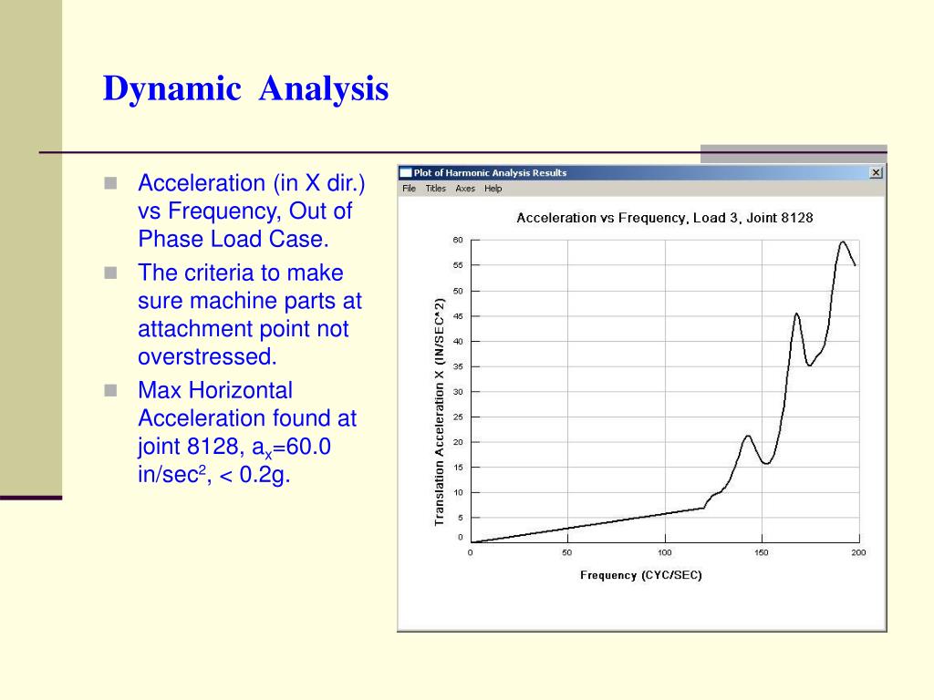The image size is (934, 700).
Task: Open the Axes menu
Action: click(465, 189)
